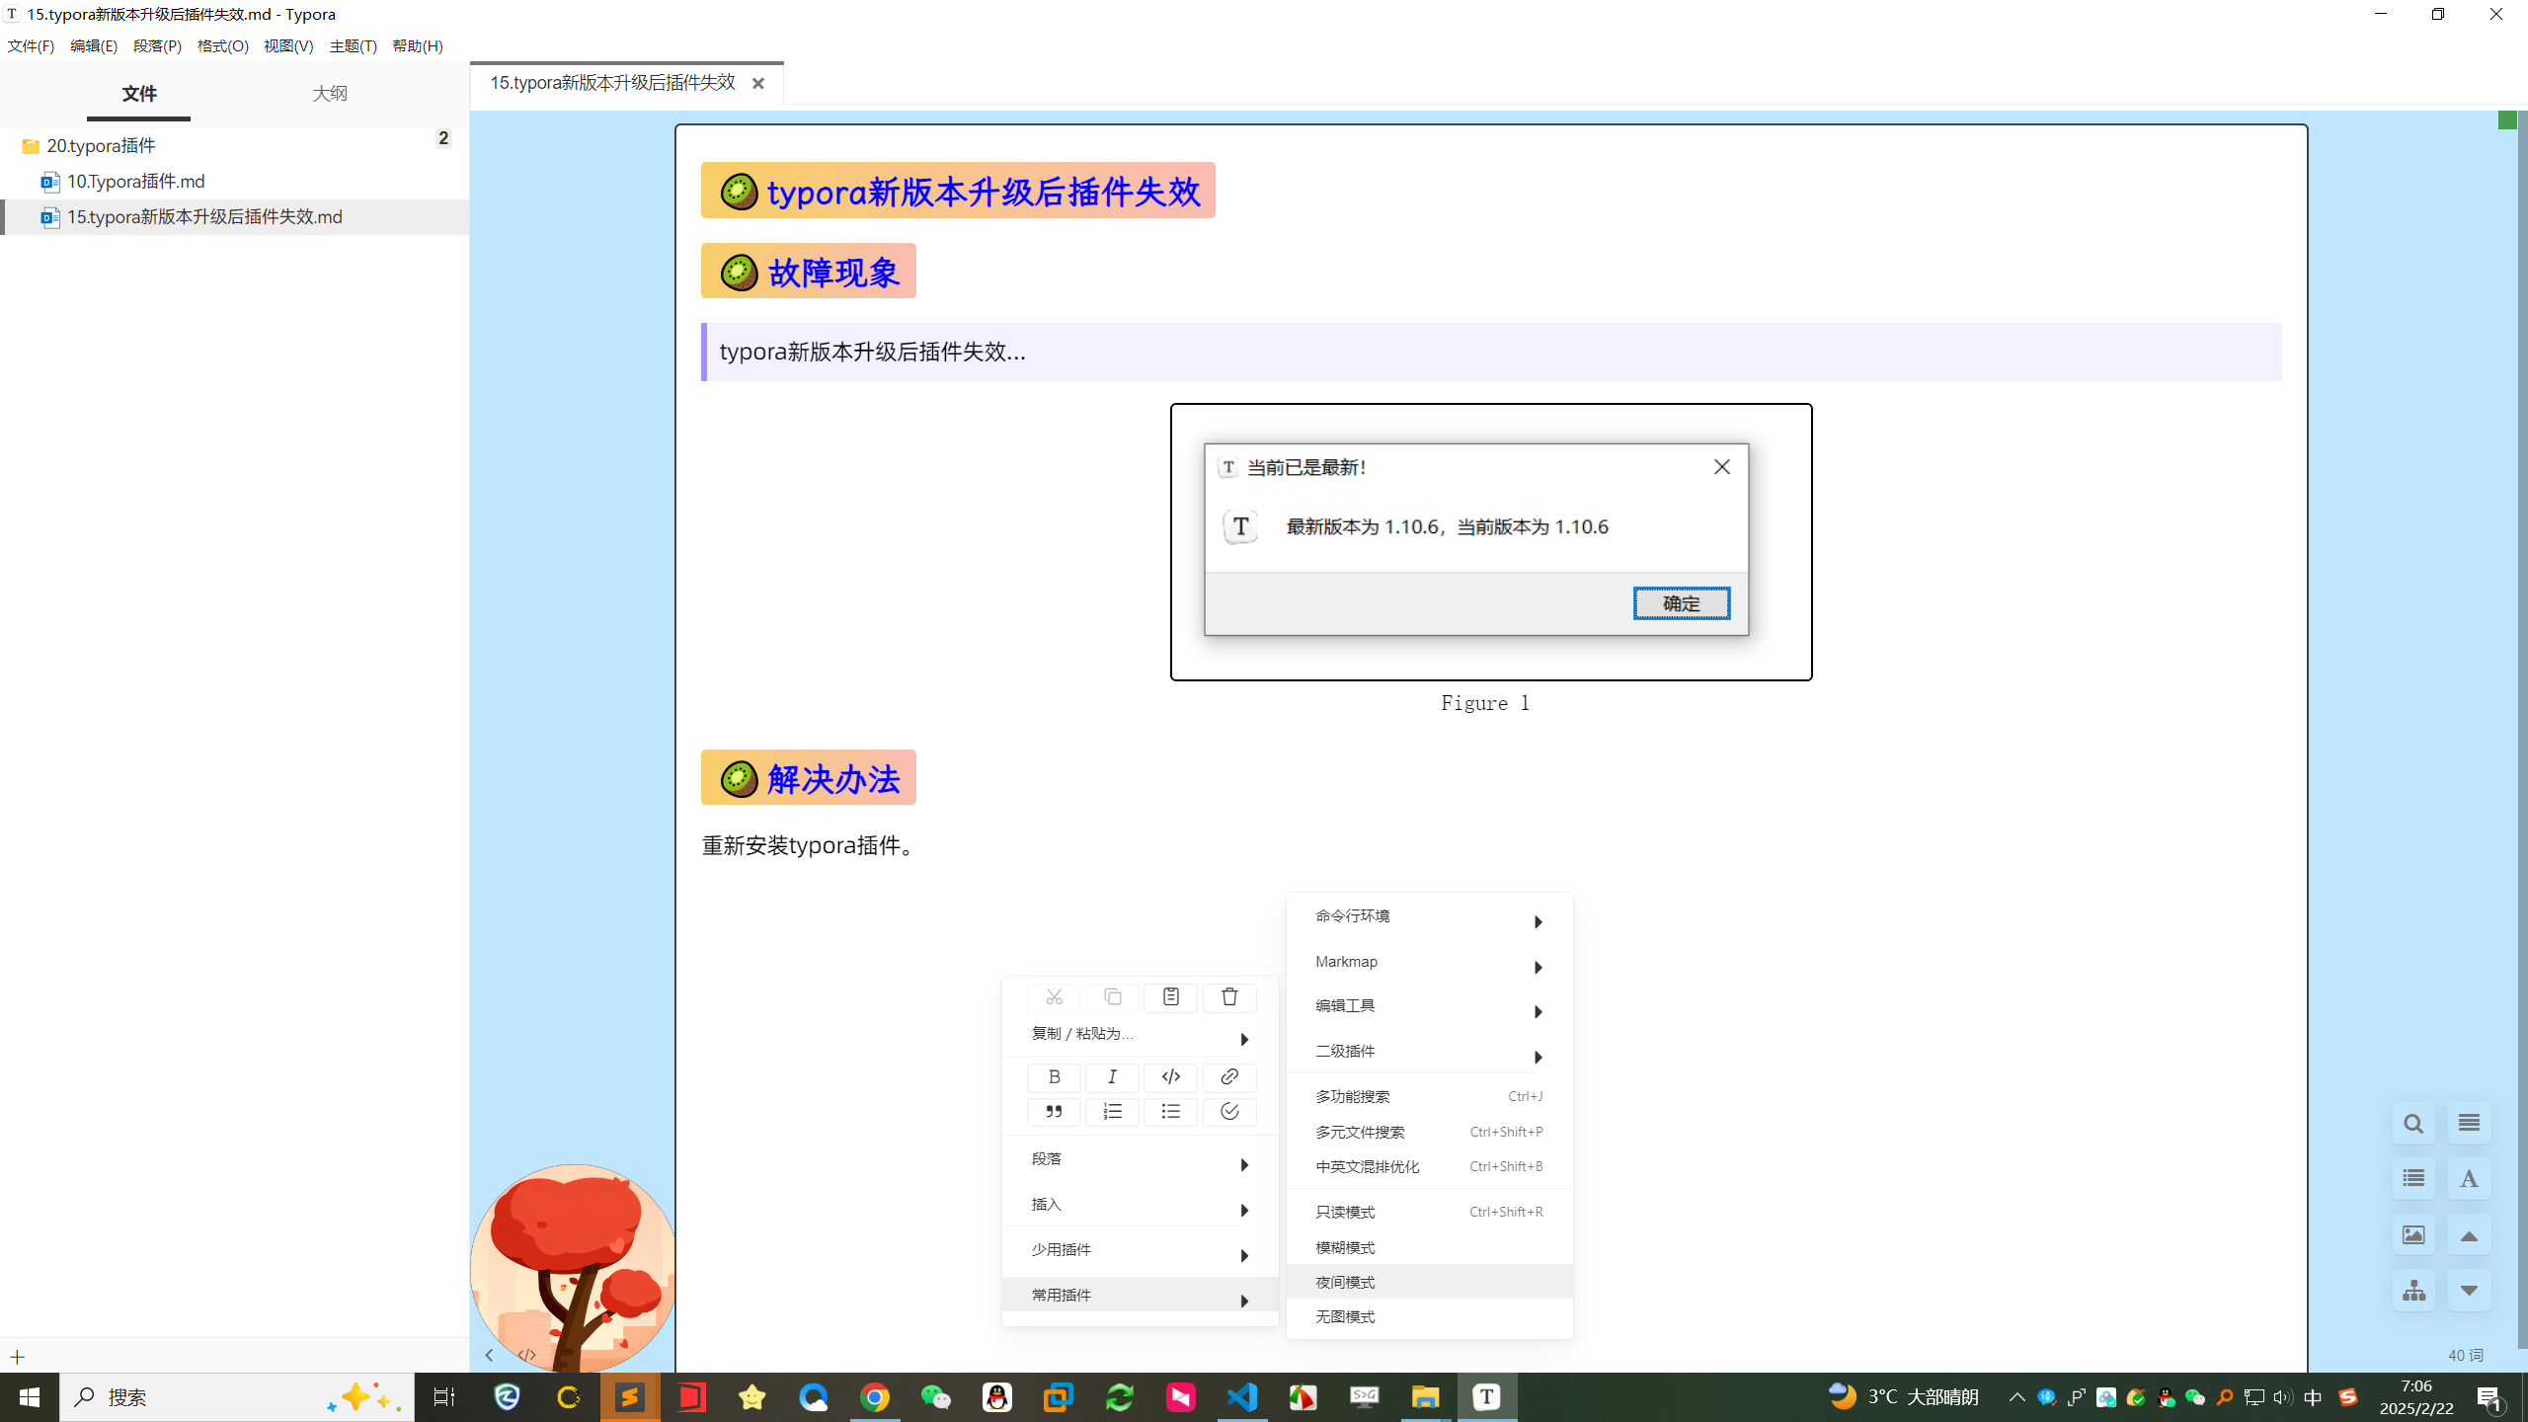Expand the Markmap submenu
This screenshot has height=1422, width=2528.
[1429, 962]
